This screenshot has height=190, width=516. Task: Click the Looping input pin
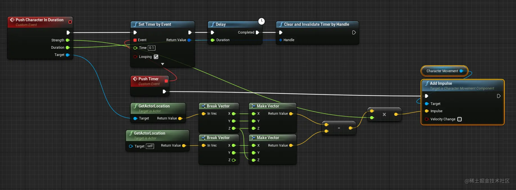tap(135, 57)
